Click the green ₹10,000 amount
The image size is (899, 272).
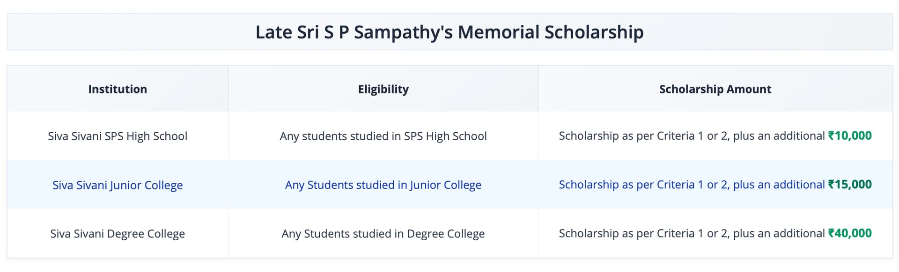tap(850, 136)
